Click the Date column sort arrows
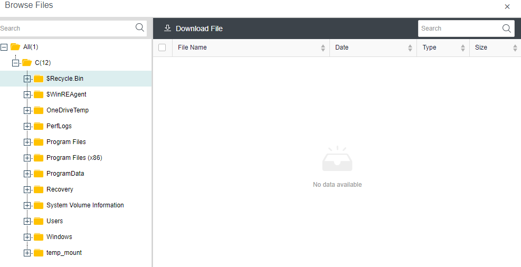 coord(410,48)
